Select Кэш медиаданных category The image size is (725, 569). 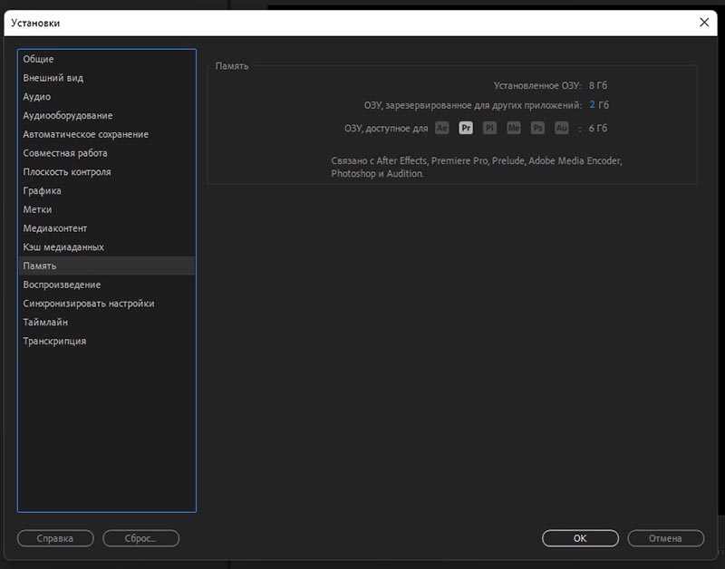coord(63,247)
